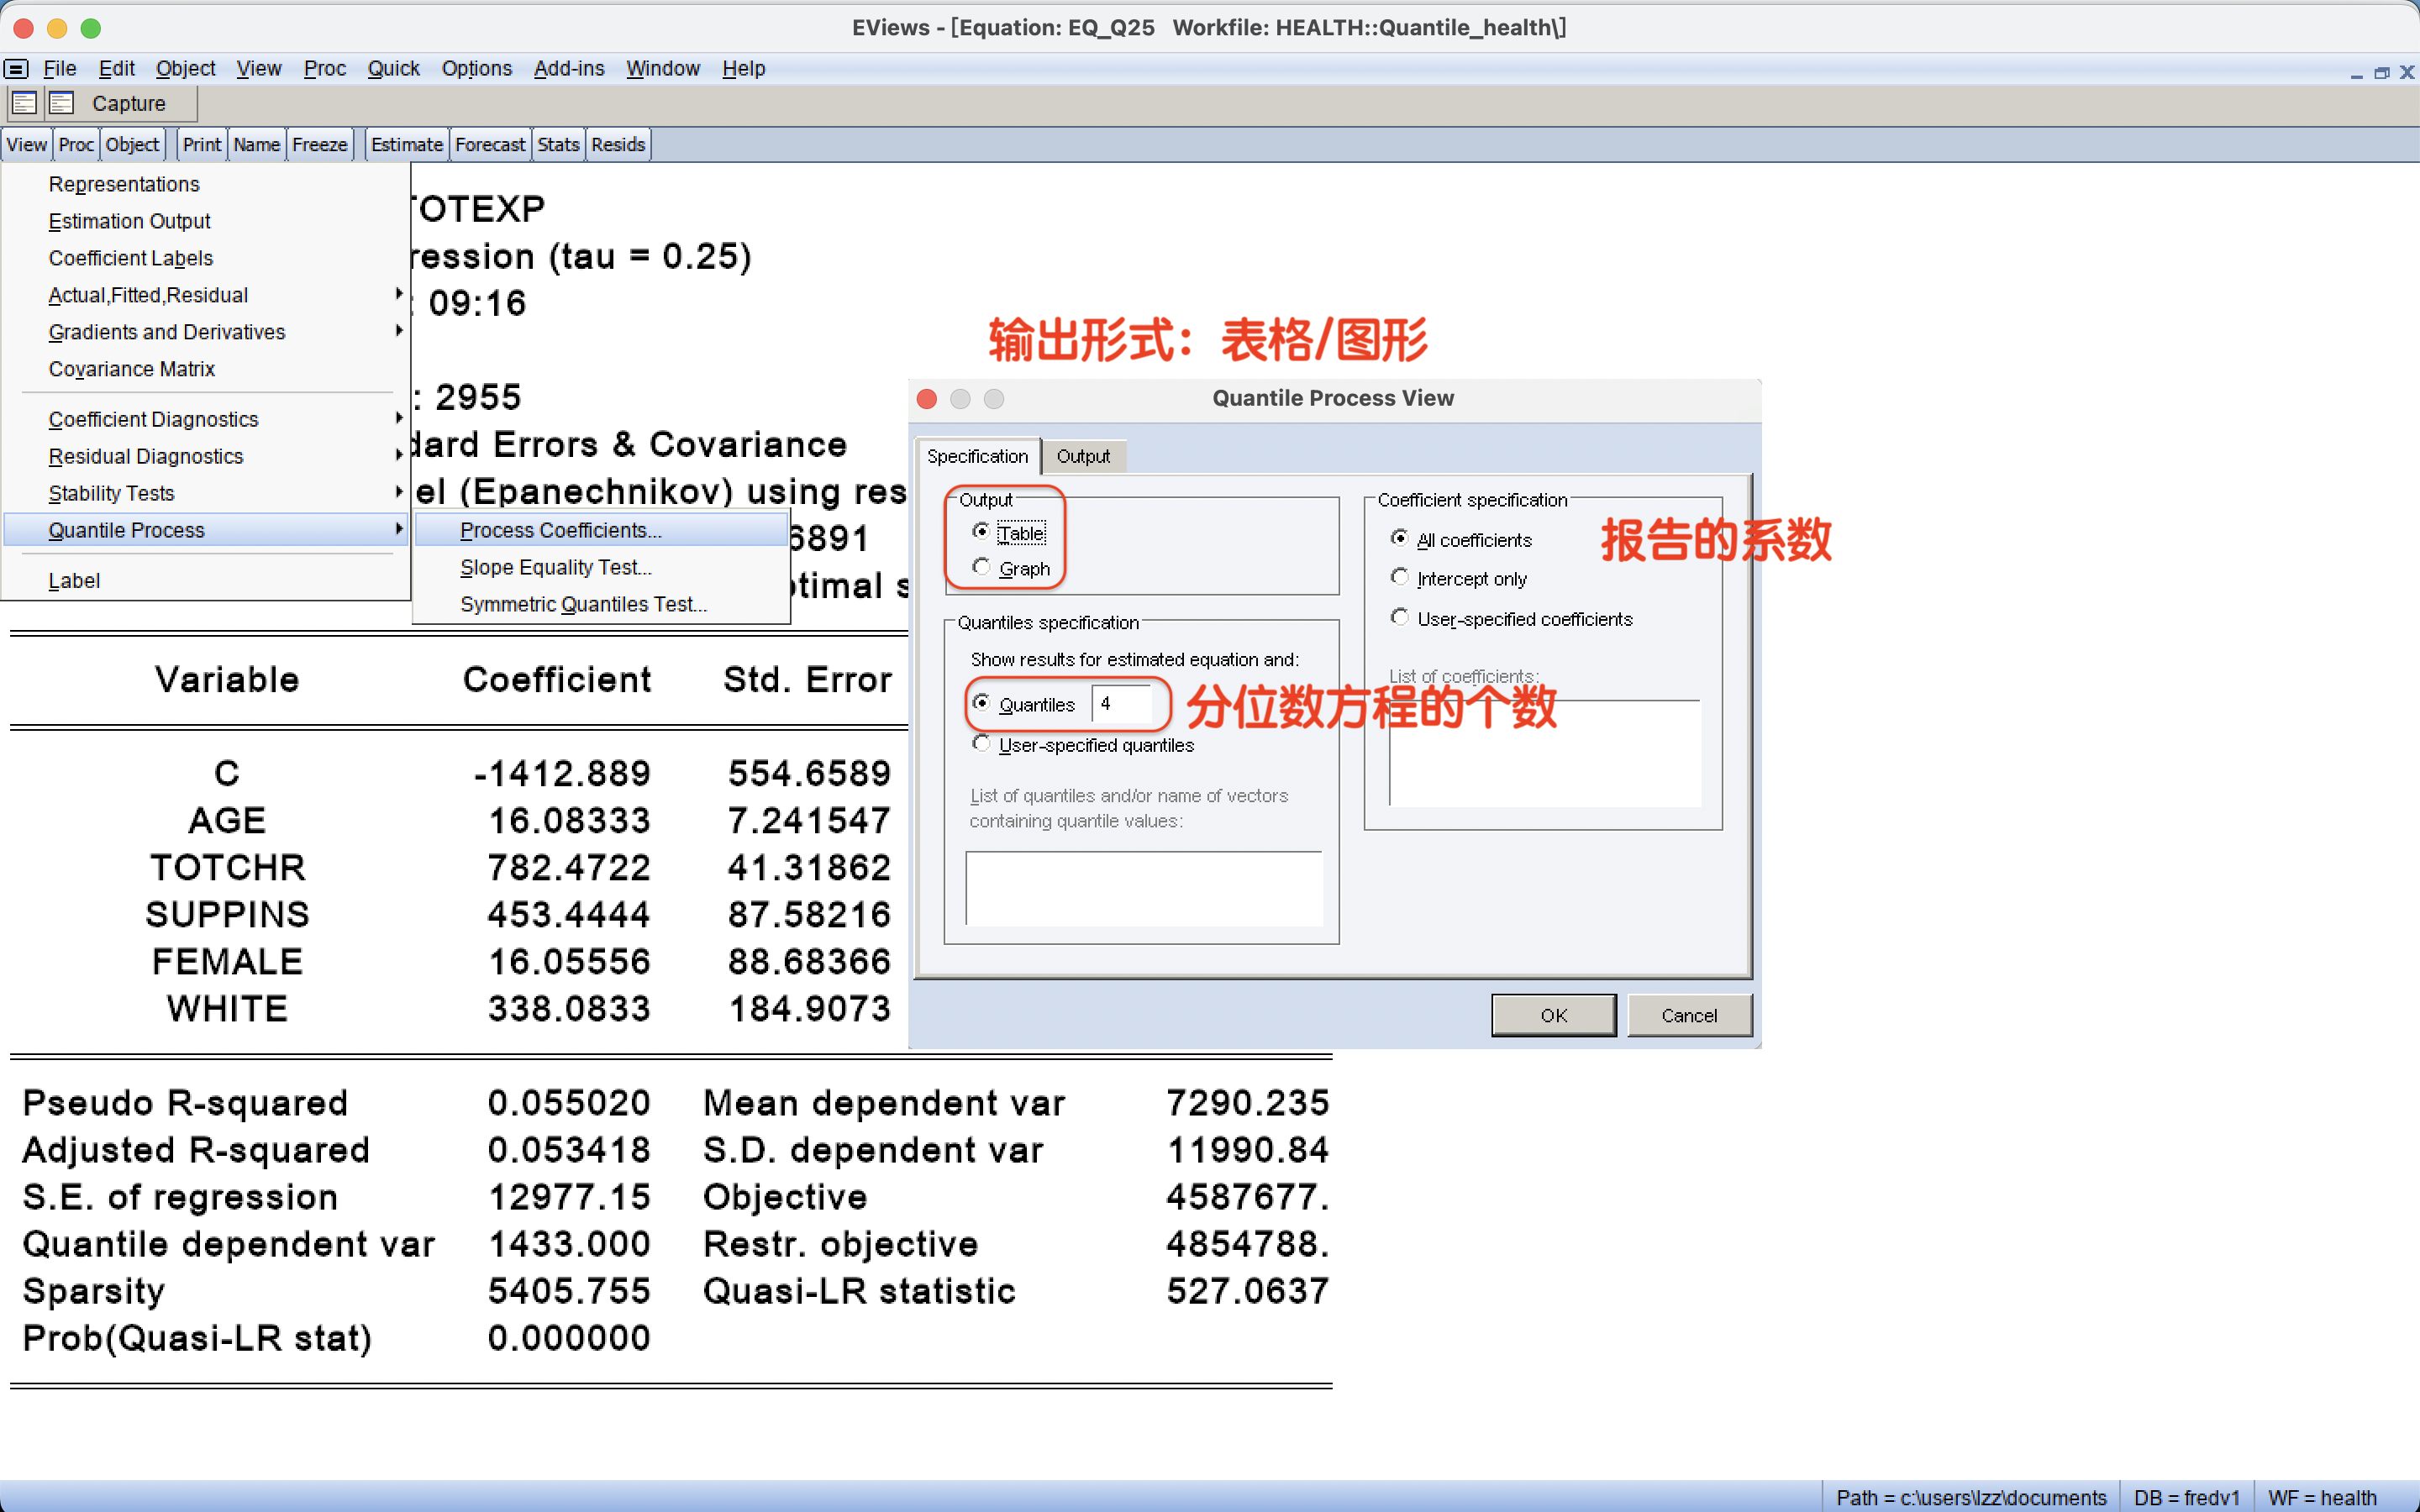Screen dimensions: 2420x1512
Task: Switch to the Output tab
Action: point(1082,456)
